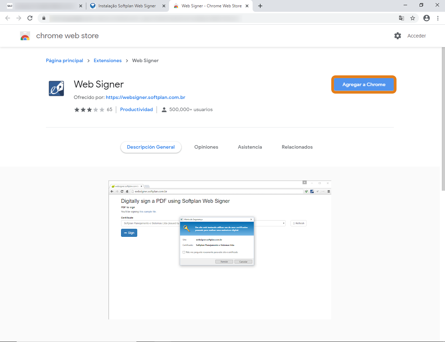Close the Instalação Softplan Web Signer tab
The image size is (445, 342).
tap(164, 6)
